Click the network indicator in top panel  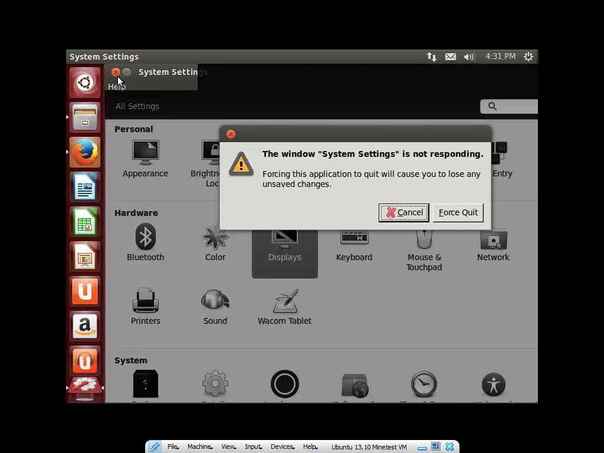(x=431, y=57)
